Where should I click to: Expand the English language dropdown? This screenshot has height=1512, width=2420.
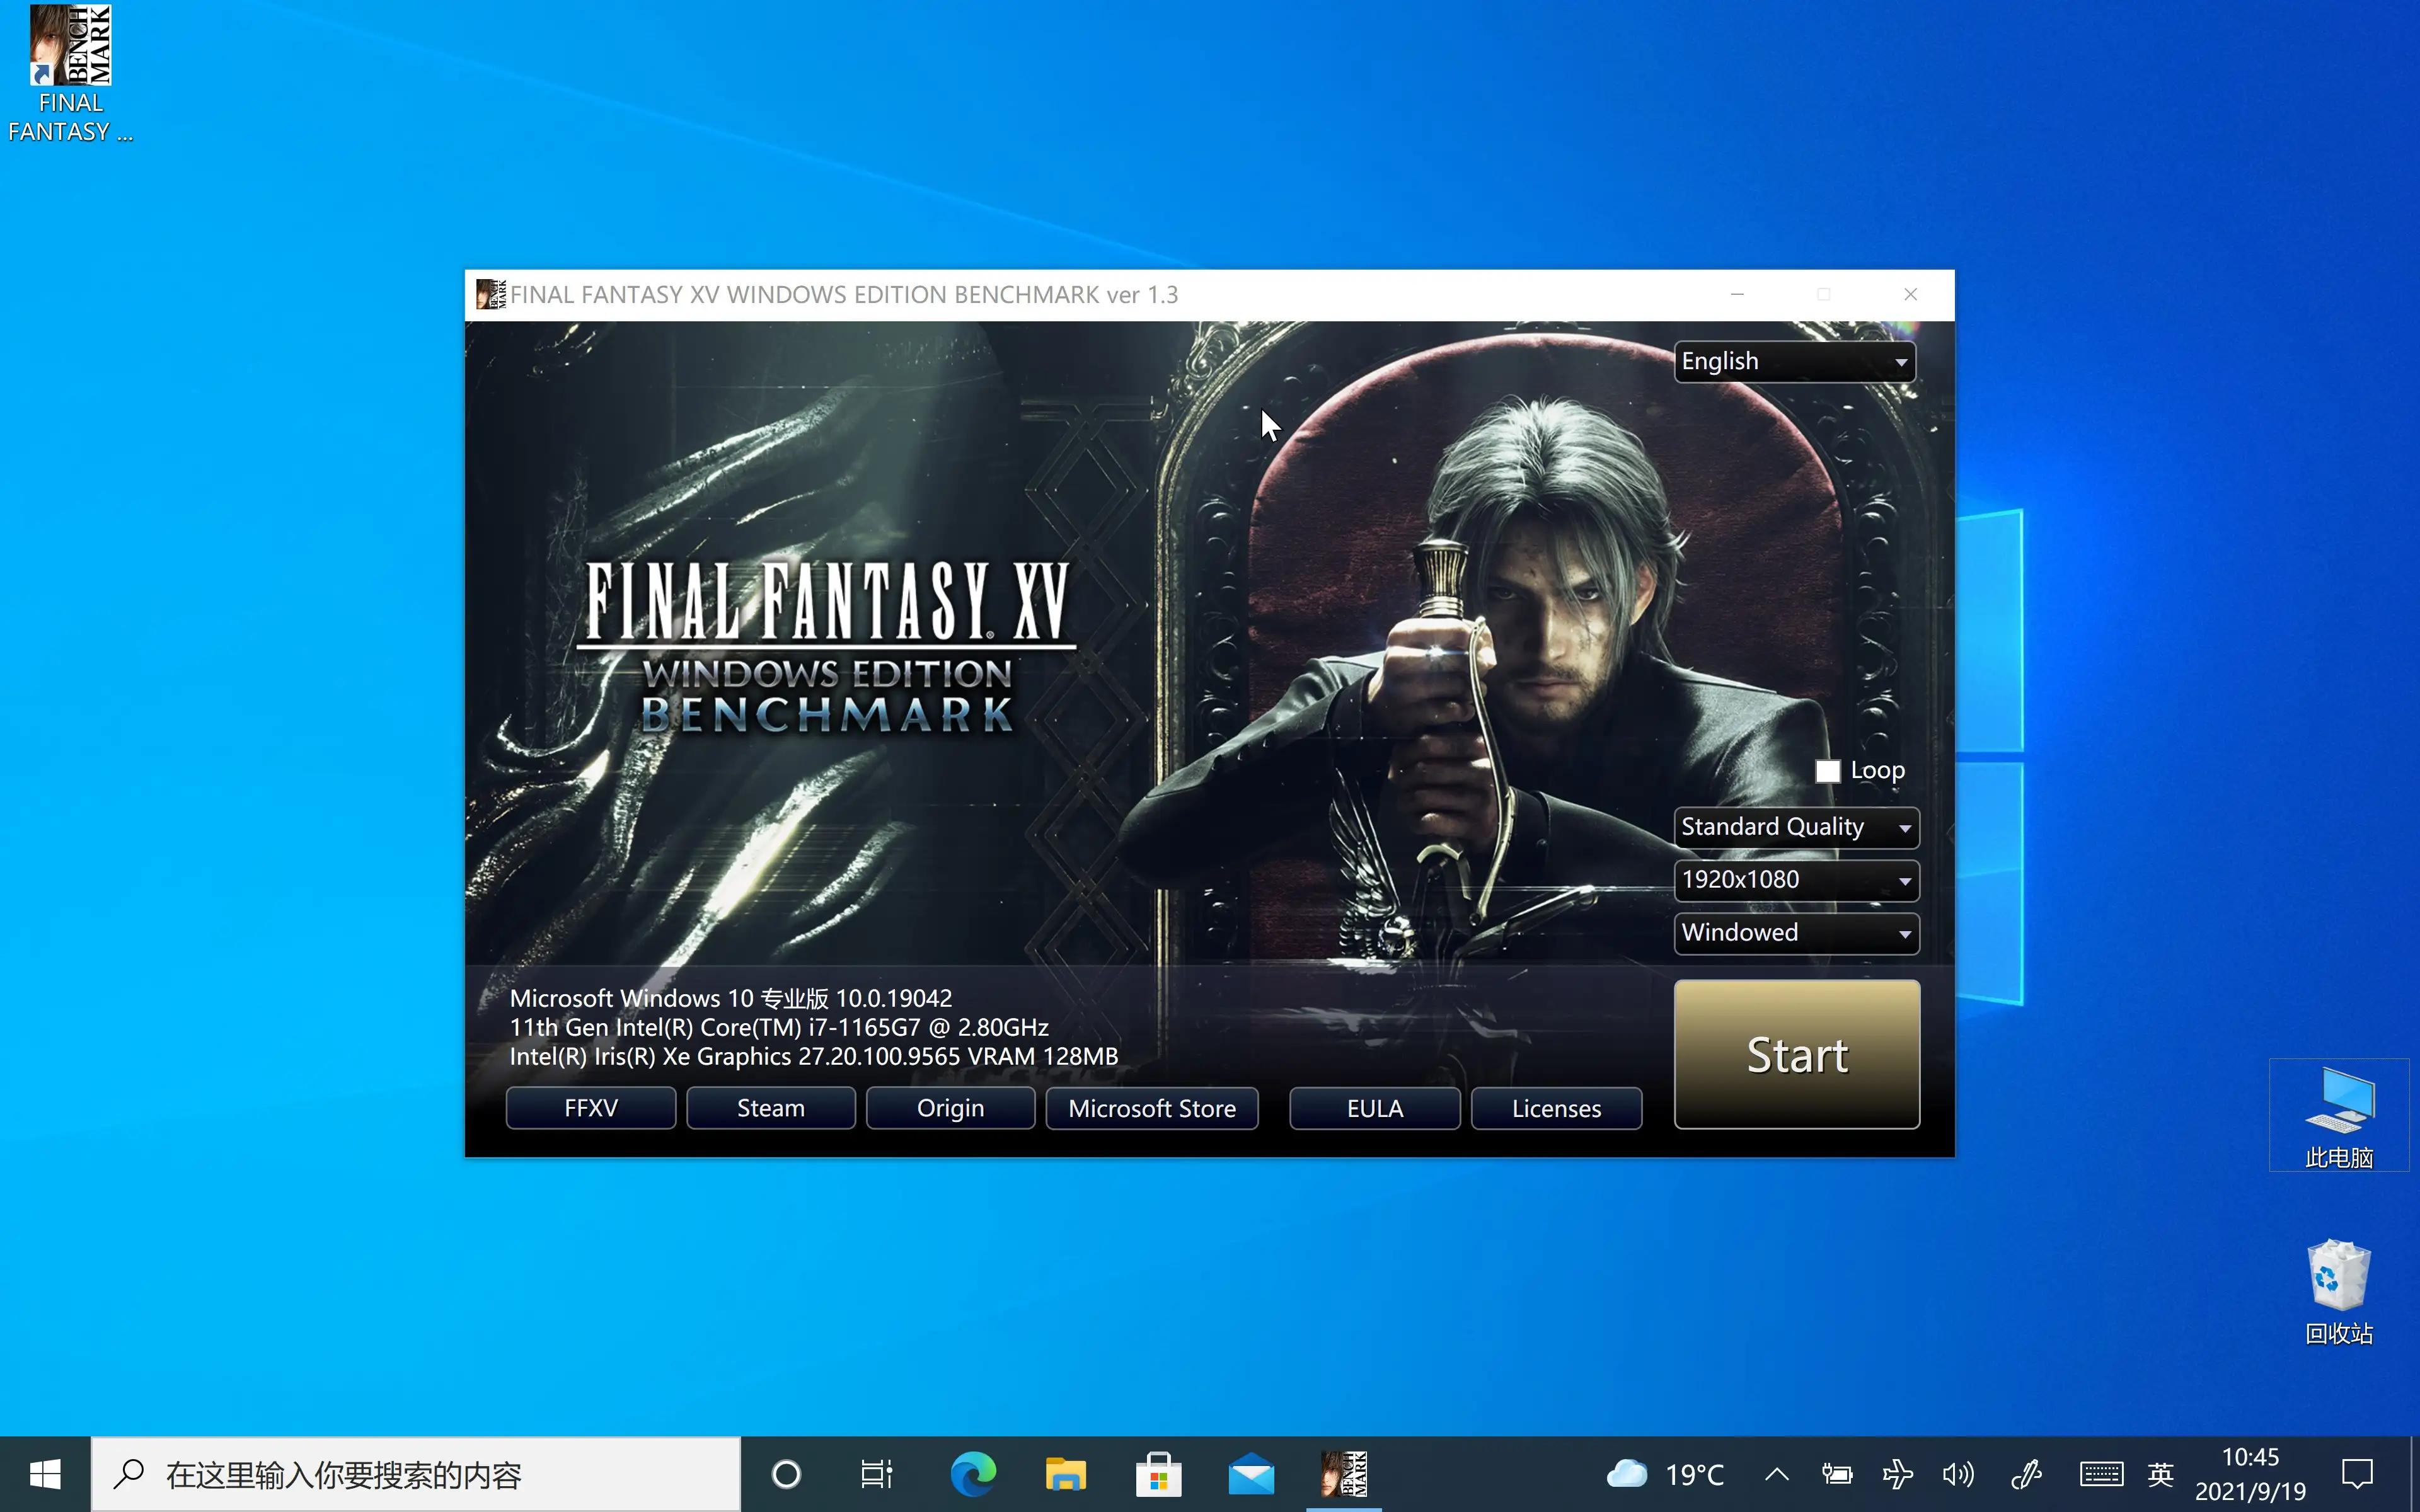pos(1795,362)
